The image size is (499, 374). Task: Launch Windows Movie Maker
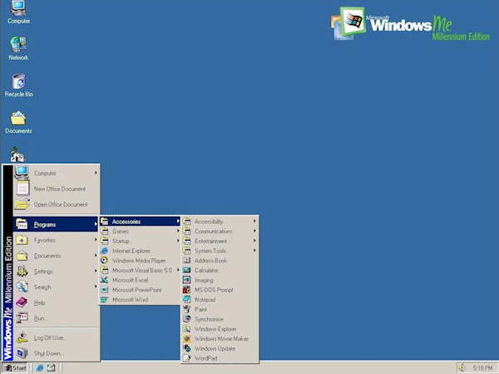[x=220, y=339]
